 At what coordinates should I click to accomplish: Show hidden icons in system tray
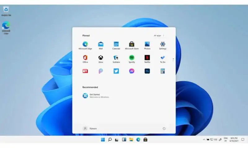[204, 139]
